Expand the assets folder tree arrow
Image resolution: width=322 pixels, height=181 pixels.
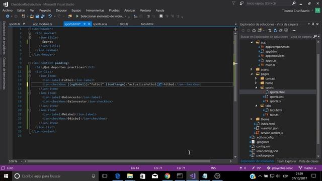[252, 69]
